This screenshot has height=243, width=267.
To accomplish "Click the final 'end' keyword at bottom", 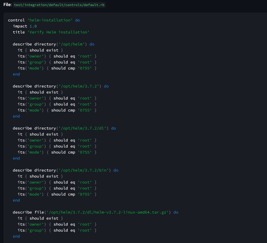I will [x=16, y=236].
